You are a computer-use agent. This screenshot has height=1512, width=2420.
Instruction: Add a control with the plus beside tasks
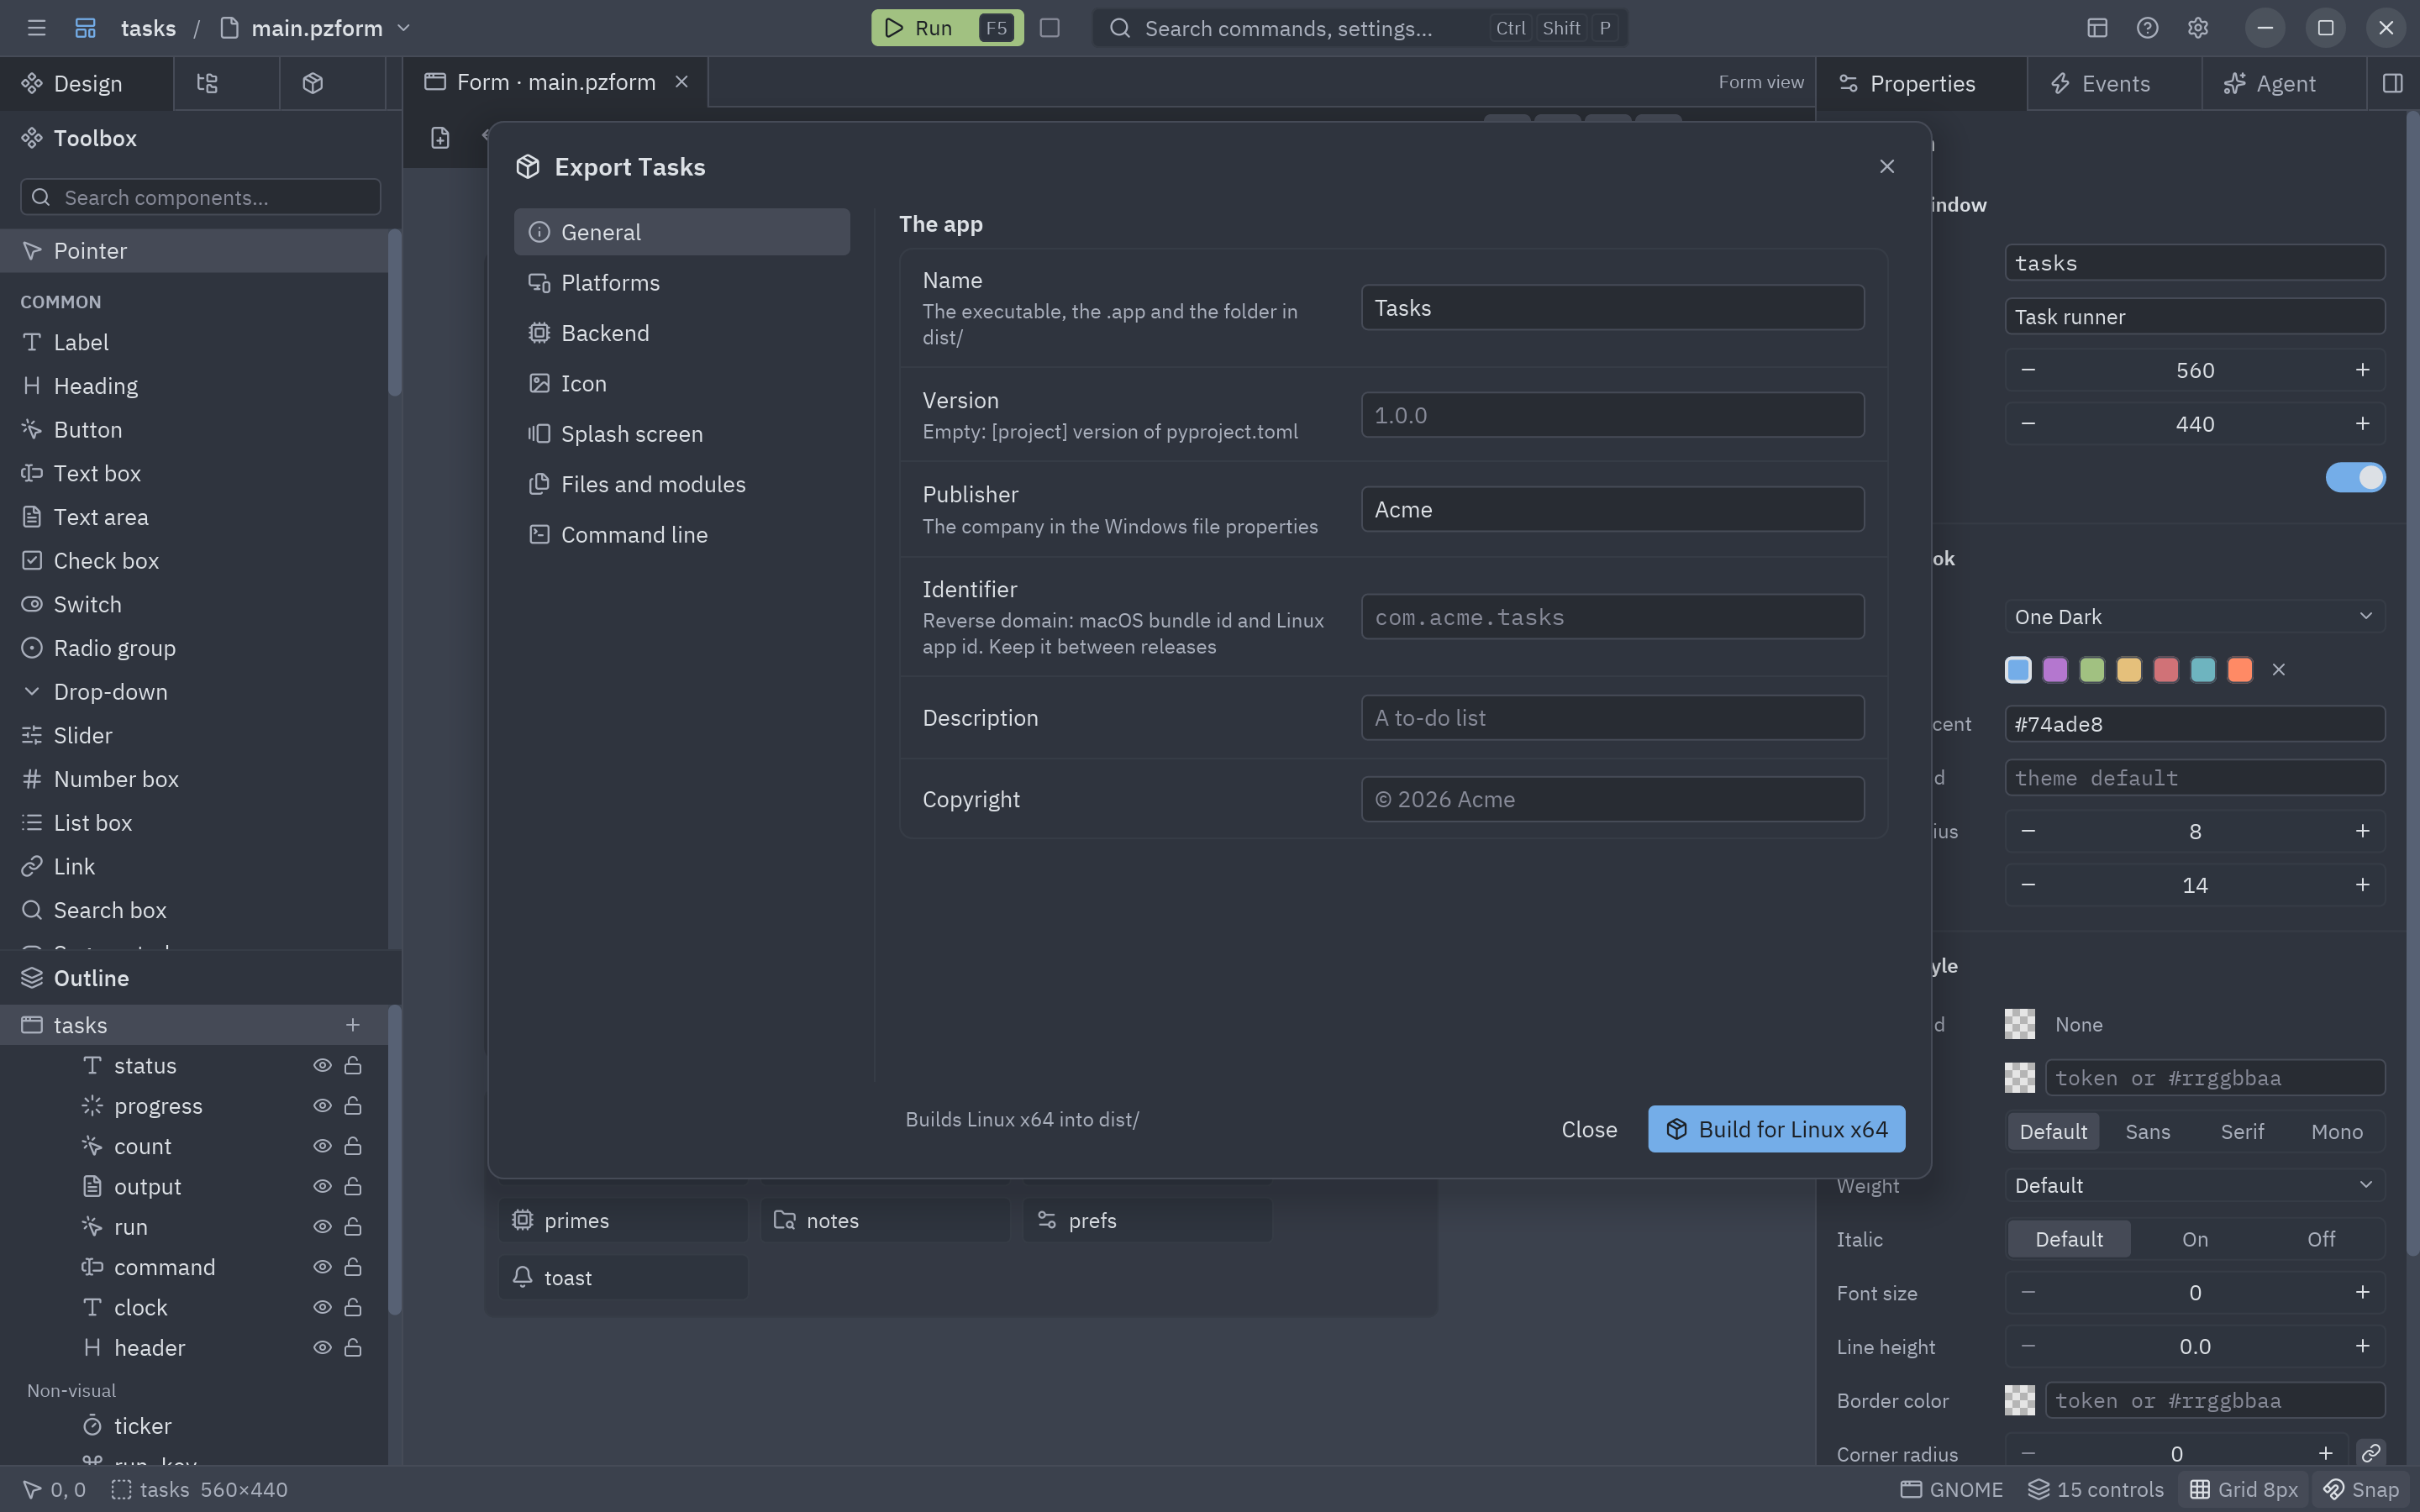[352, 1025]
